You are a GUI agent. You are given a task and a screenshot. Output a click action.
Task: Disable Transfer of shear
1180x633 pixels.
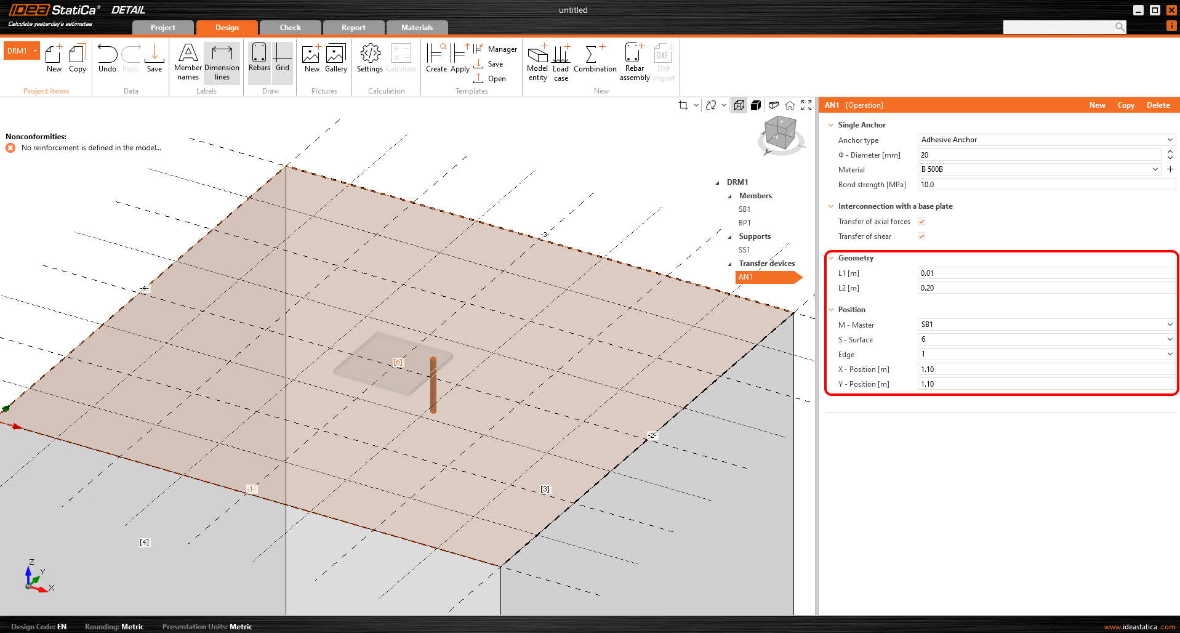click(x=921, y=236)
